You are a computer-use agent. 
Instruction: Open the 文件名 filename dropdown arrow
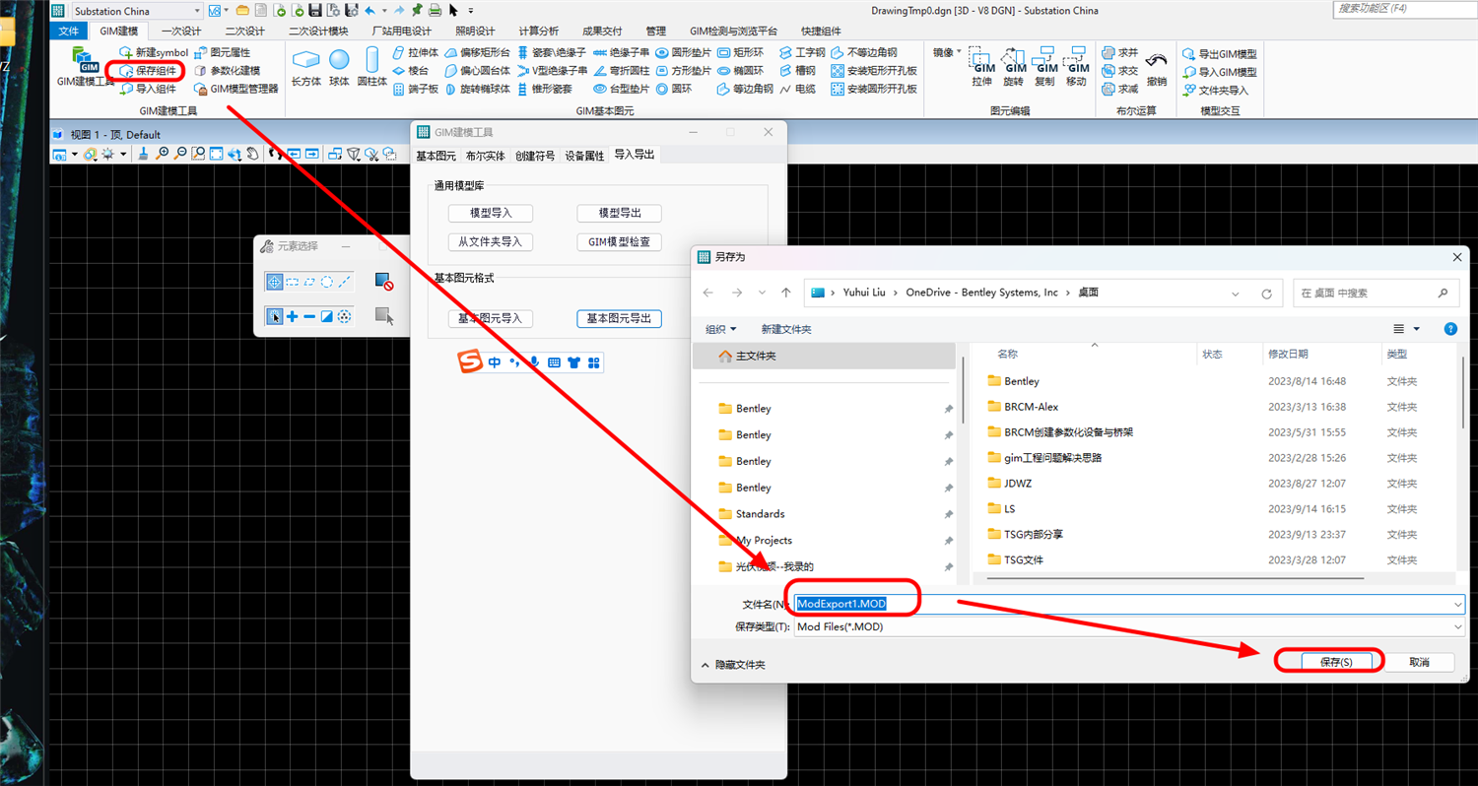[1457, 603]
